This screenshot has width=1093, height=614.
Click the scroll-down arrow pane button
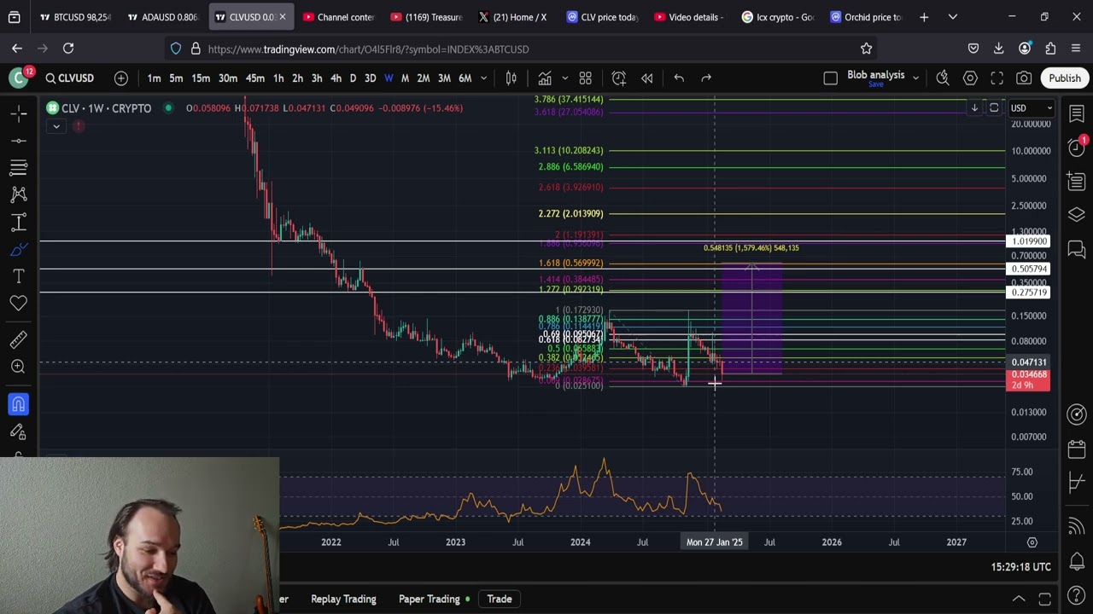click(x=974, y=108)
